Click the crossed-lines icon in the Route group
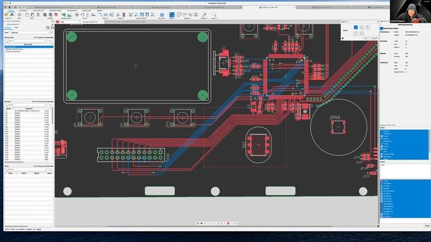 click(106, 15)
